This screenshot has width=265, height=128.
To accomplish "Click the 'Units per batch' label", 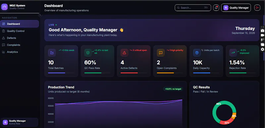I will 210,50.
